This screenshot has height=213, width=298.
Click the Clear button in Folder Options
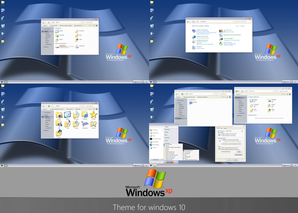[239, 152]
